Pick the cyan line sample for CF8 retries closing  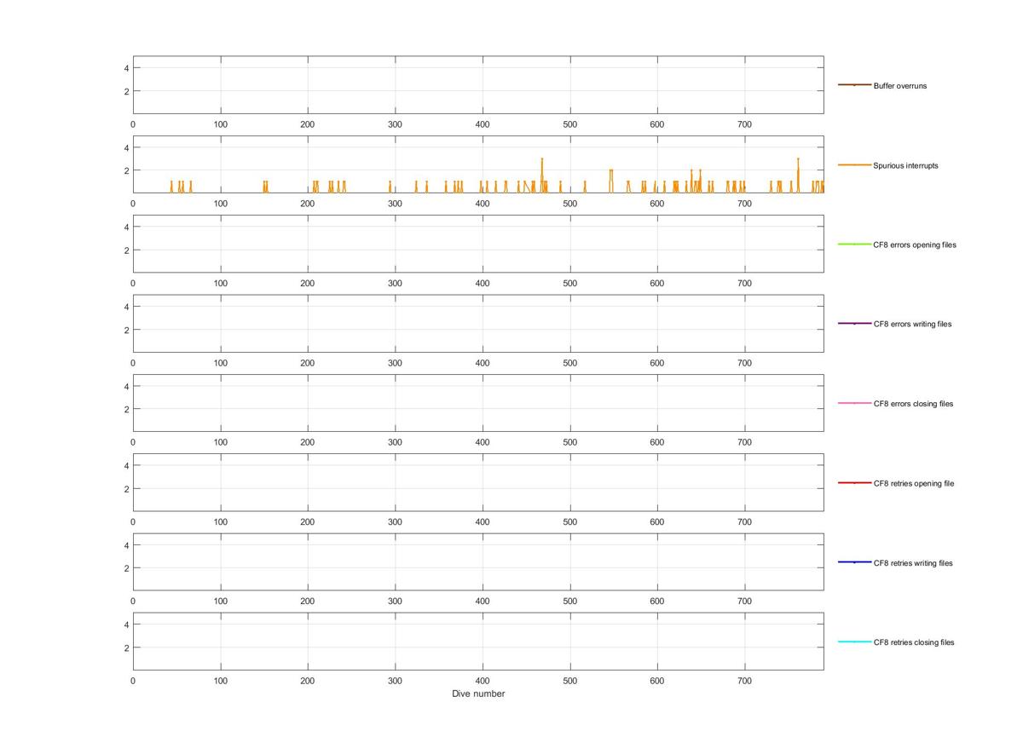854,642
